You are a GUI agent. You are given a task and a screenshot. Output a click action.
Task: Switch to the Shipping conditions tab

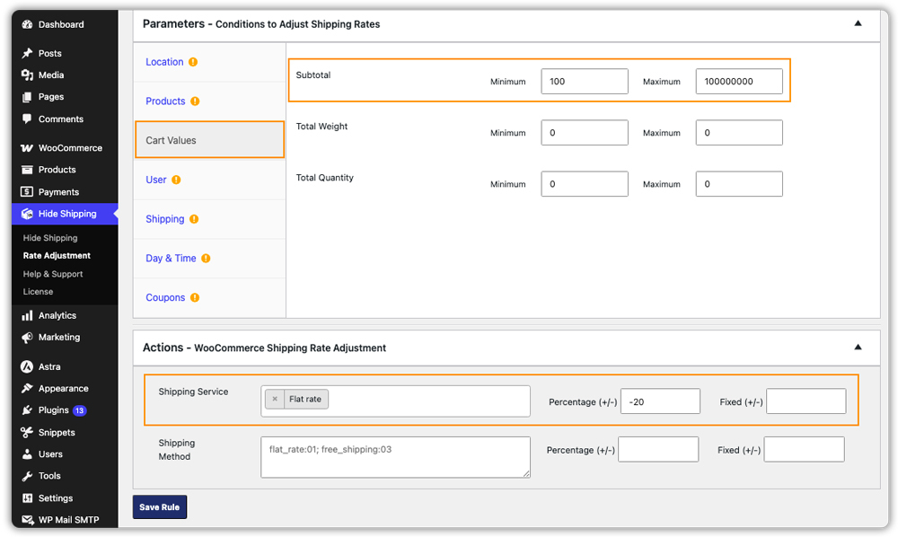click(x=209, y=219)
